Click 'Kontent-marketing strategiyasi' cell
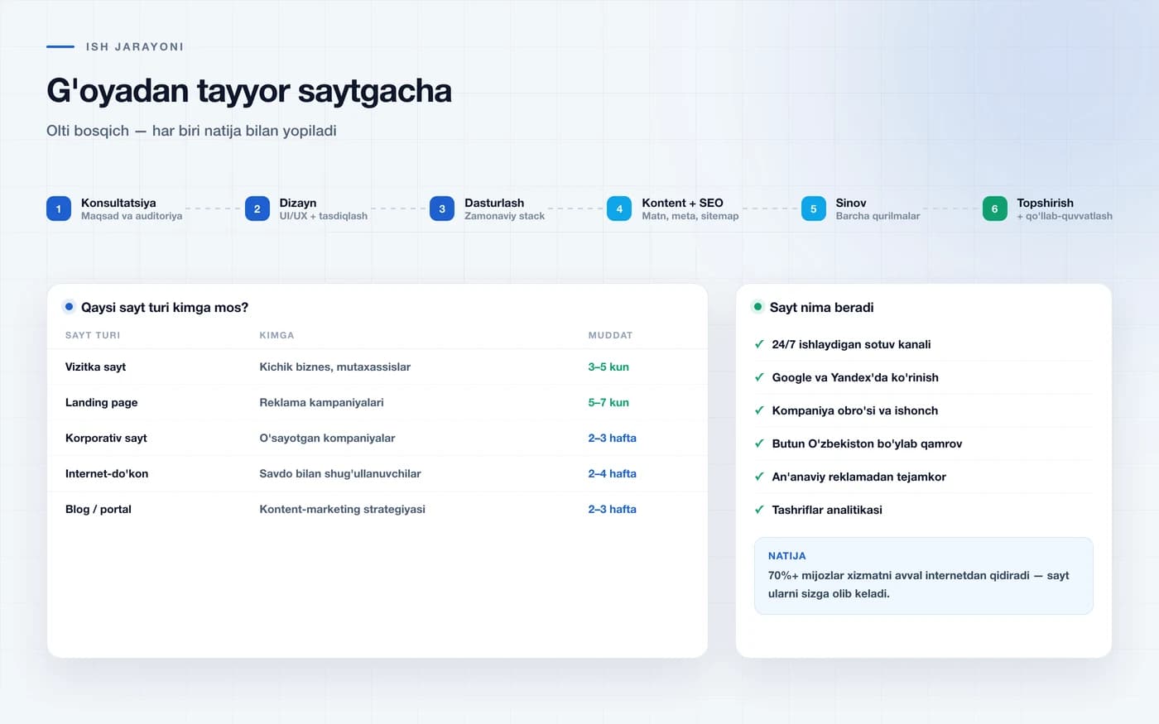This screenshot has width=1159, height=724. coord(343,509)
